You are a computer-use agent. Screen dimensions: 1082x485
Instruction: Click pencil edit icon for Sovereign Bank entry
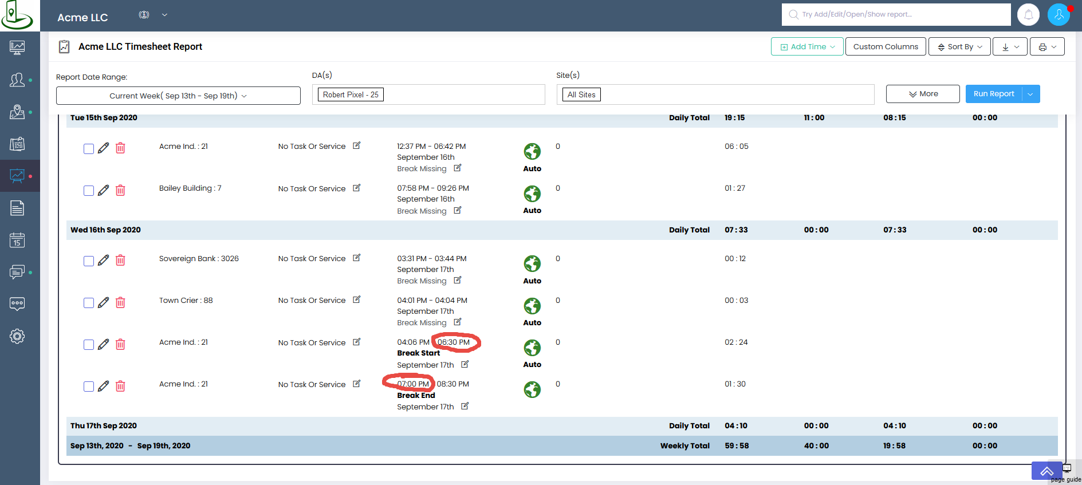pyautogui.click(x=104, y=261)
